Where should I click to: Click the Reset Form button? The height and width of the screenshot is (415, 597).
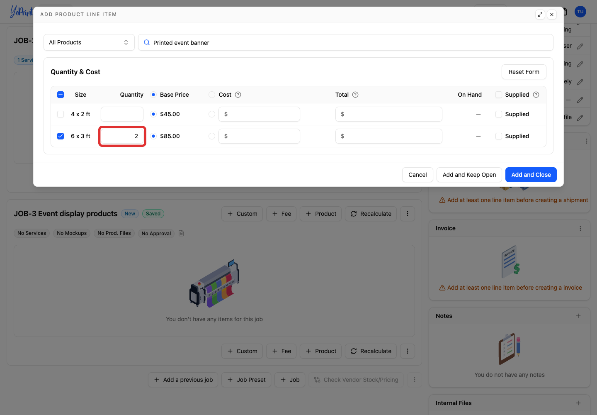[524, 72]
